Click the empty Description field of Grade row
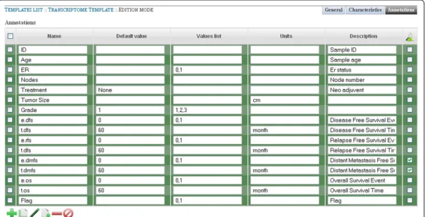Image resolution: width=425 pixels, height=217 pixels. tap(362, 110)
